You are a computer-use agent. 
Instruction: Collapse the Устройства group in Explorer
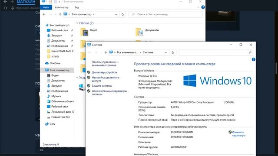click(x=77, y=78)
